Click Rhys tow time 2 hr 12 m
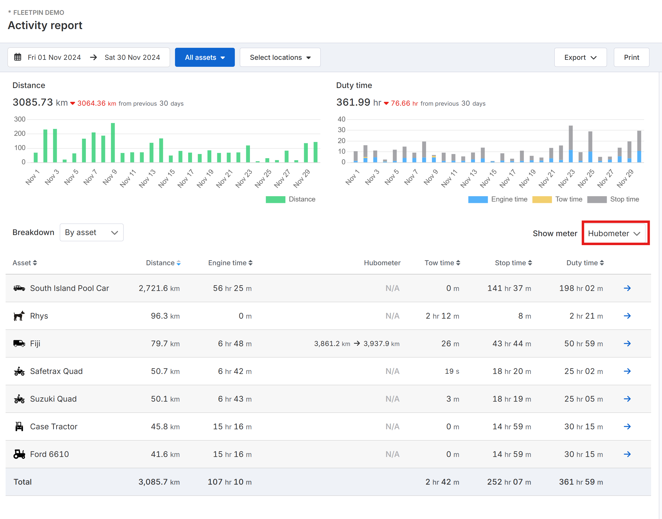Viewport: 662px width, 519px height. tap(442, 316)
